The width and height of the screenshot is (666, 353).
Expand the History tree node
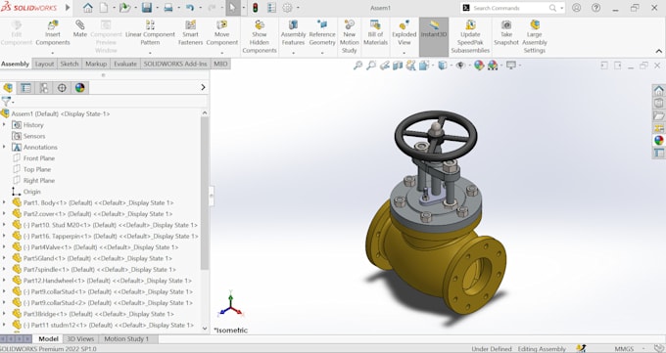point(4,125)
